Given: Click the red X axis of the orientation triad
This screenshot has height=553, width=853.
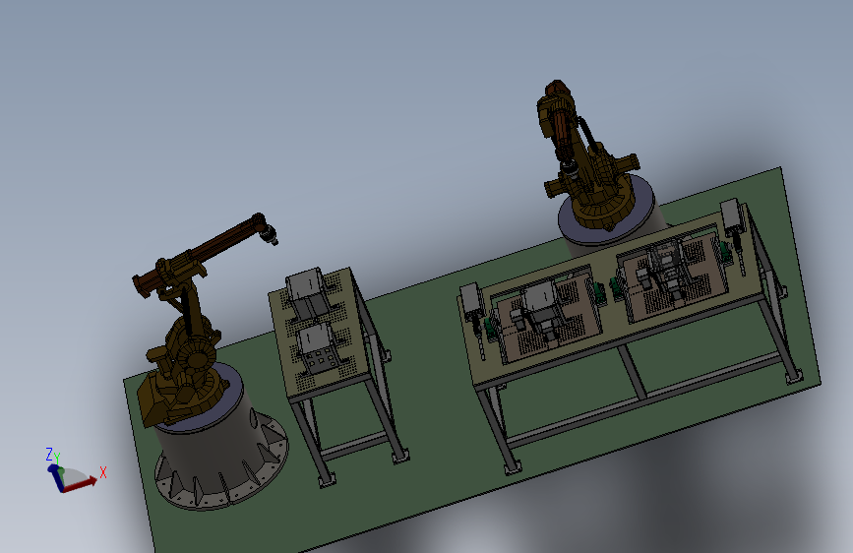Looking at the screenshot, I should (x=82, y=484).
